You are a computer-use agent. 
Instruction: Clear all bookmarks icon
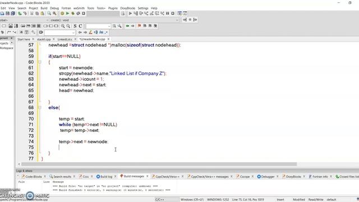(155, 26)
